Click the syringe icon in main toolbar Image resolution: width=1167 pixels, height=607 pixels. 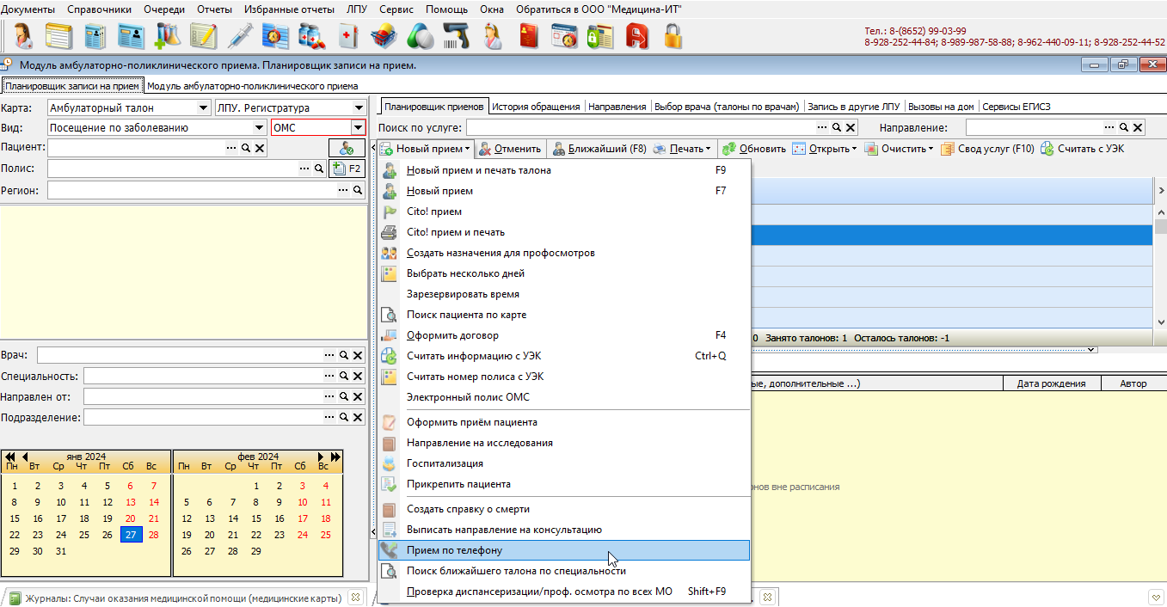point(240,36)
